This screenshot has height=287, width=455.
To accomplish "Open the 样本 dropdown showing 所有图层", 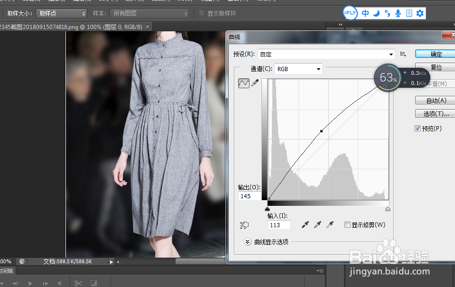I will (x=149, y=13).
